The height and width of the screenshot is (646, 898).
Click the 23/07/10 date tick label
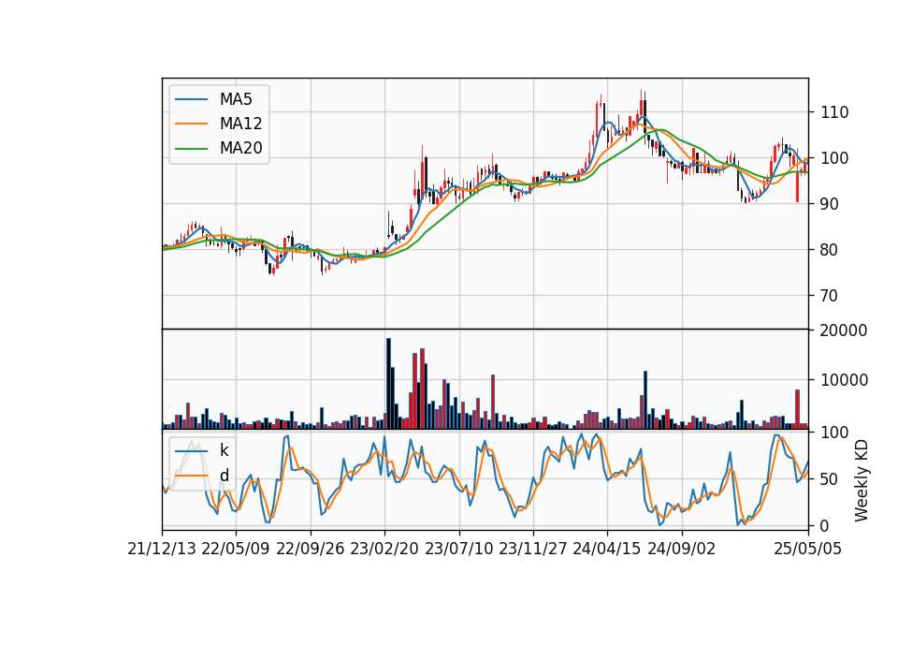coord(458,549)
